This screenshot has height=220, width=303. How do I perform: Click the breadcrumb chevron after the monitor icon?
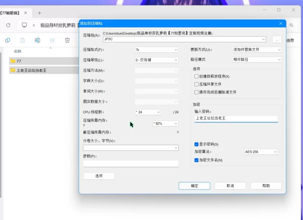click(x=34, y=25)
